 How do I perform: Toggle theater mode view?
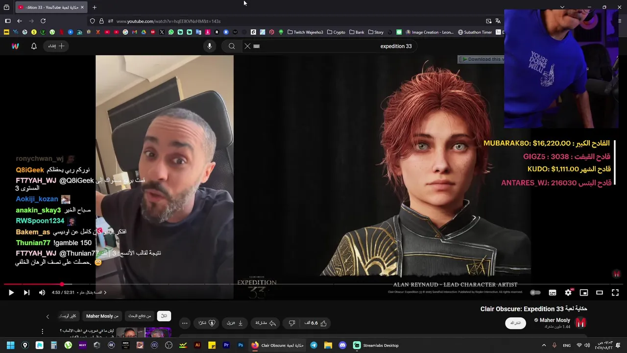tap(600, 293)
